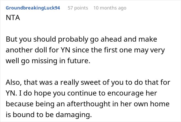Screen dimensions: 181x122
Task: Click the line starting 'YN. I do hope you'
Action: 81,93
